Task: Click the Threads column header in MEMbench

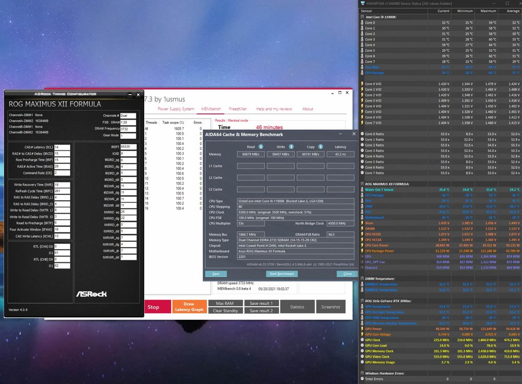Action: click(152, 122)
